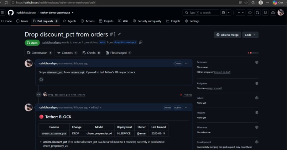The height and width of the screenshot is (150, 287).
Task: Click the diffstat -1 indicator
Action: 253,53
